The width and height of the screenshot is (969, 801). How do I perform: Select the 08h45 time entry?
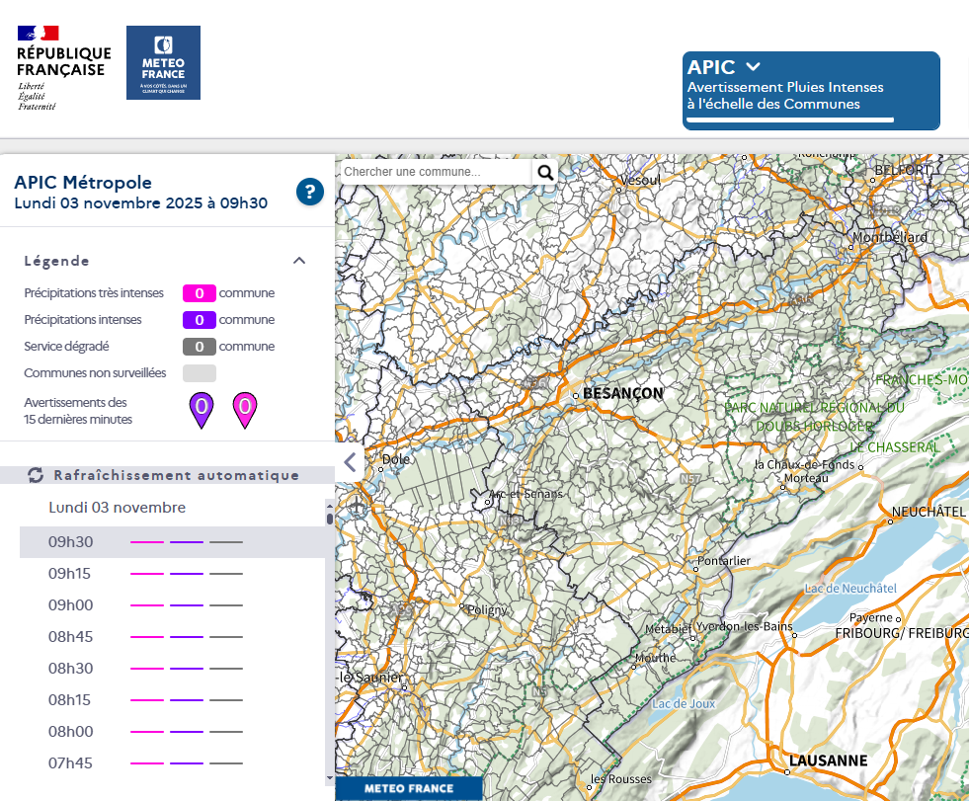point(71,636)
